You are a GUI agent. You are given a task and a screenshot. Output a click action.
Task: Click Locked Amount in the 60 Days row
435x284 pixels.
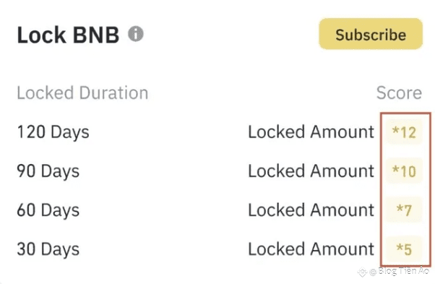(x=311, y=210)
